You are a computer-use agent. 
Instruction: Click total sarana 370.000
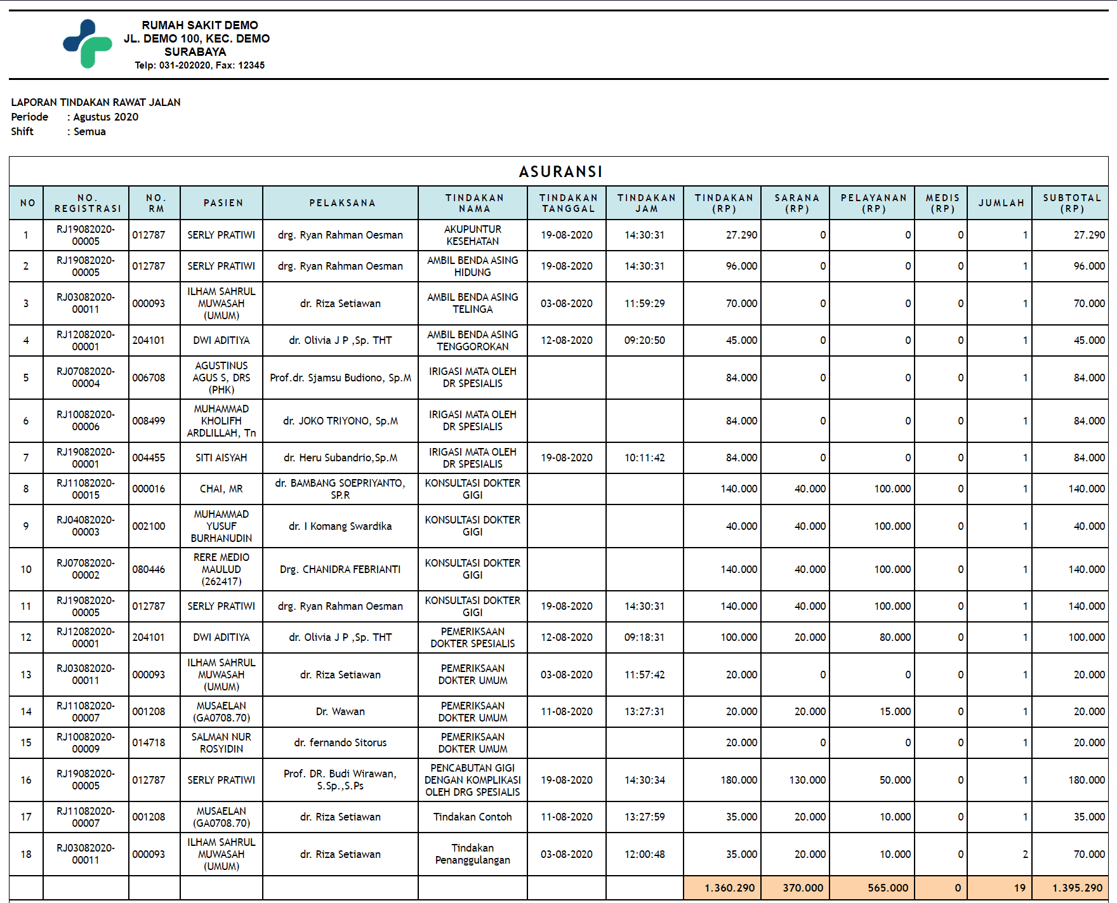(803, 888)
